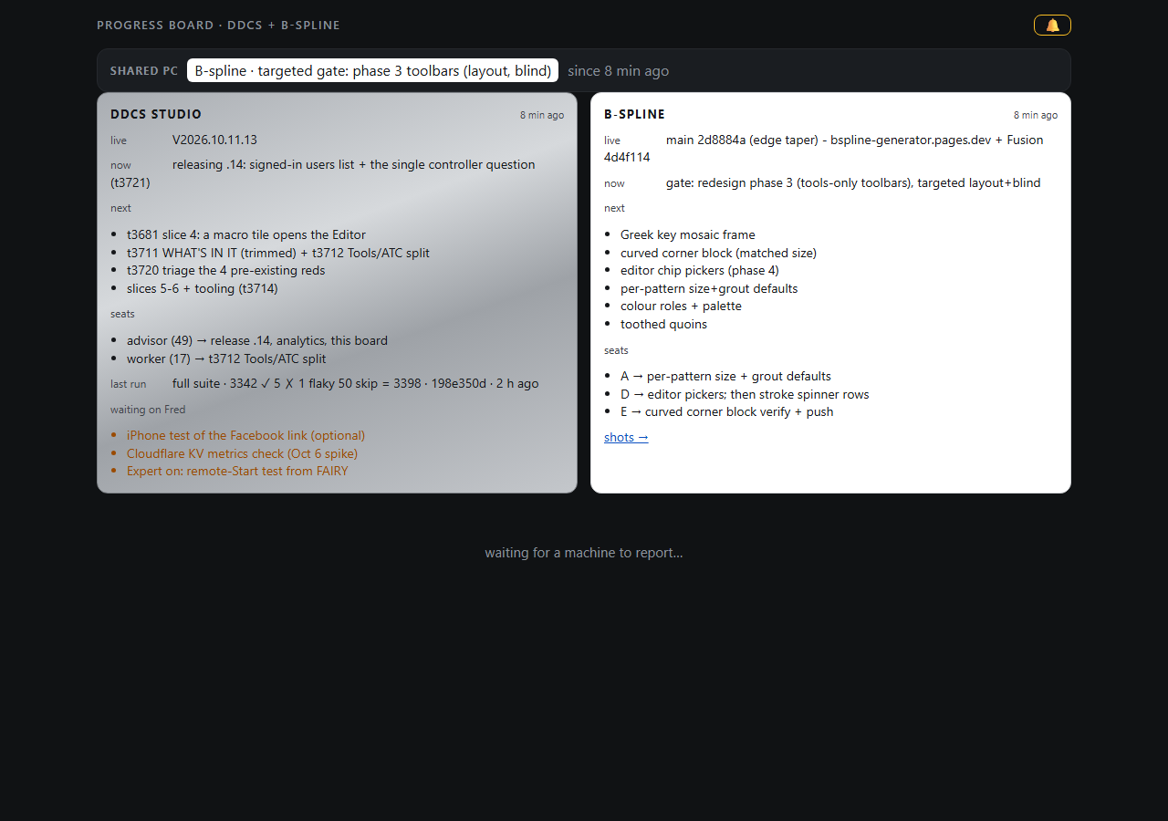Click 'since 8 min ago' in shared PC bar

(x=618, y=70)
